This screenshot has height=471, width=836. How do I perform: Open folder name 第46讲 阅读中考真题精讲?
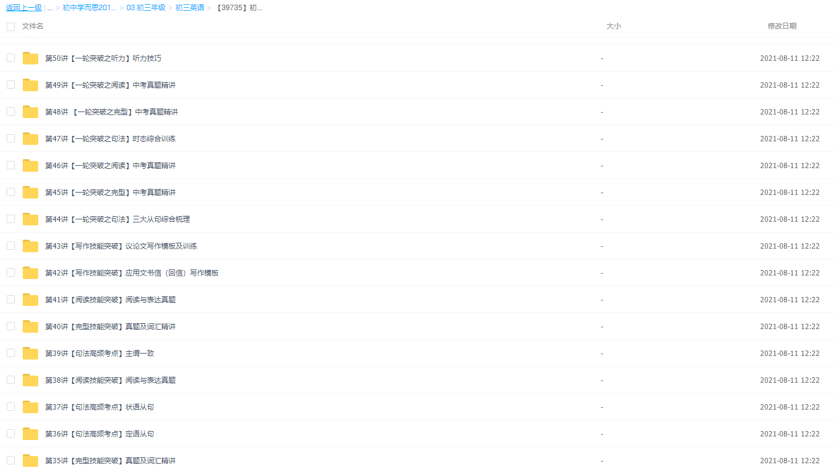click(x=110, y=166)
